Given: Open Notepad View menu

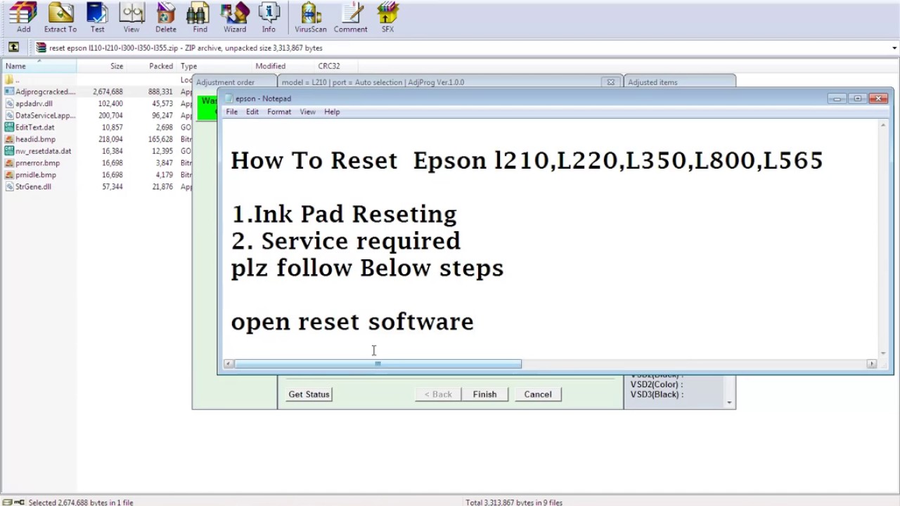Looking at the screenshot, I should pos(307,112).
